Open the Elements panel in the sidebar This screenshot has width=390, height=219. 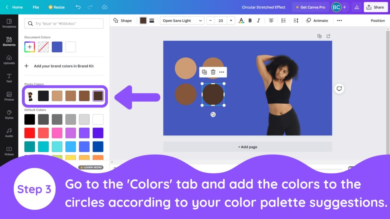(9, 42)
